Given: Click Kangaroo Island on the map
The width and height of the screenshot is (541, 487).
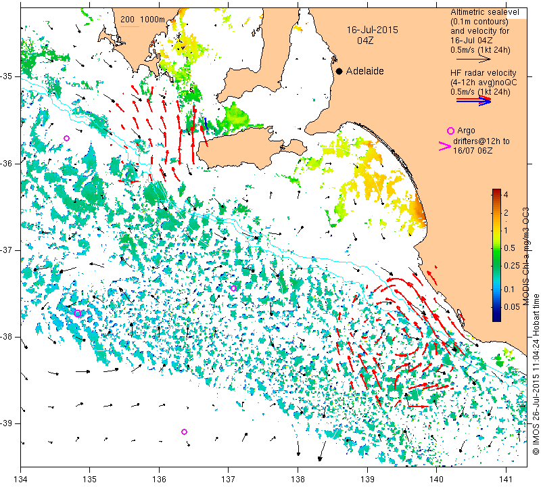Looking at the screenshot, I should coord(241,148).
